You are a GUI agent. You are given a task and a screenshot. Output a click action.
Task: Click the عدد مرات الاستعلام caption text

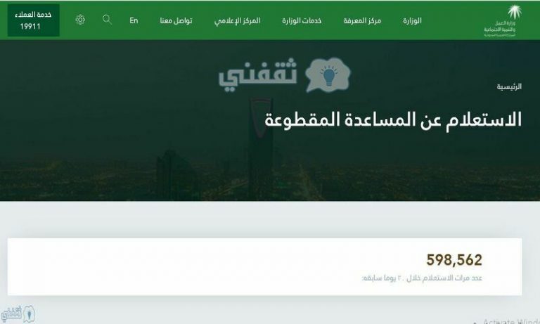click(x=422, y=278)
